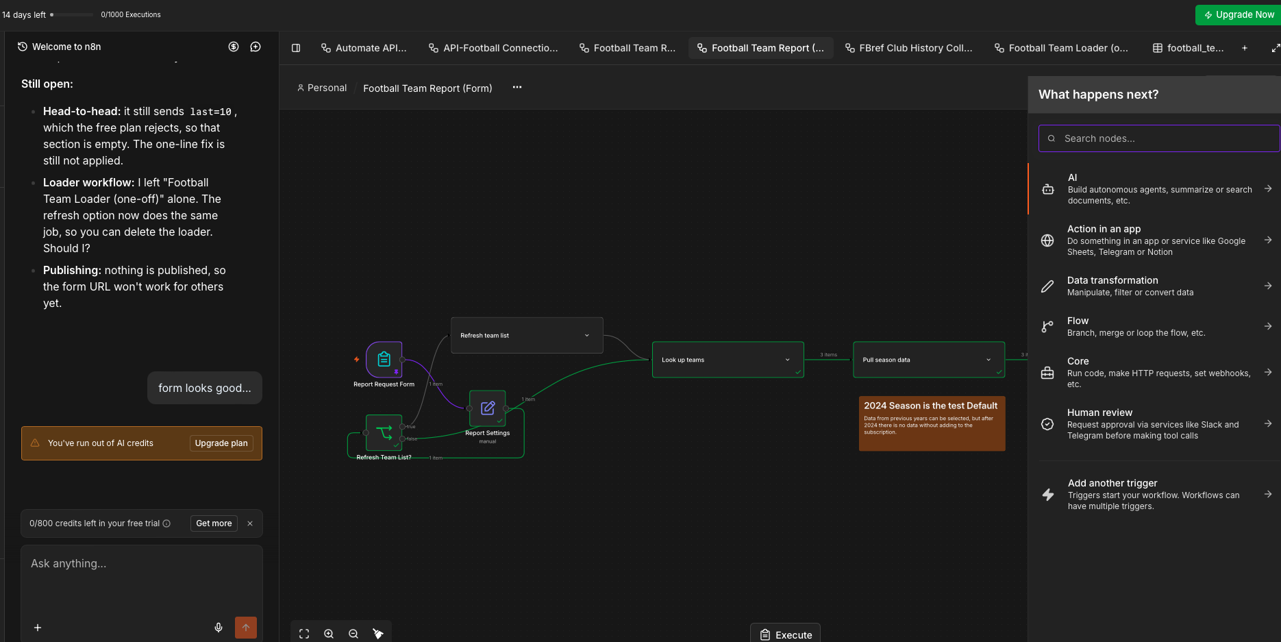Click the zoom out magnifier icon

coord(353,634)
